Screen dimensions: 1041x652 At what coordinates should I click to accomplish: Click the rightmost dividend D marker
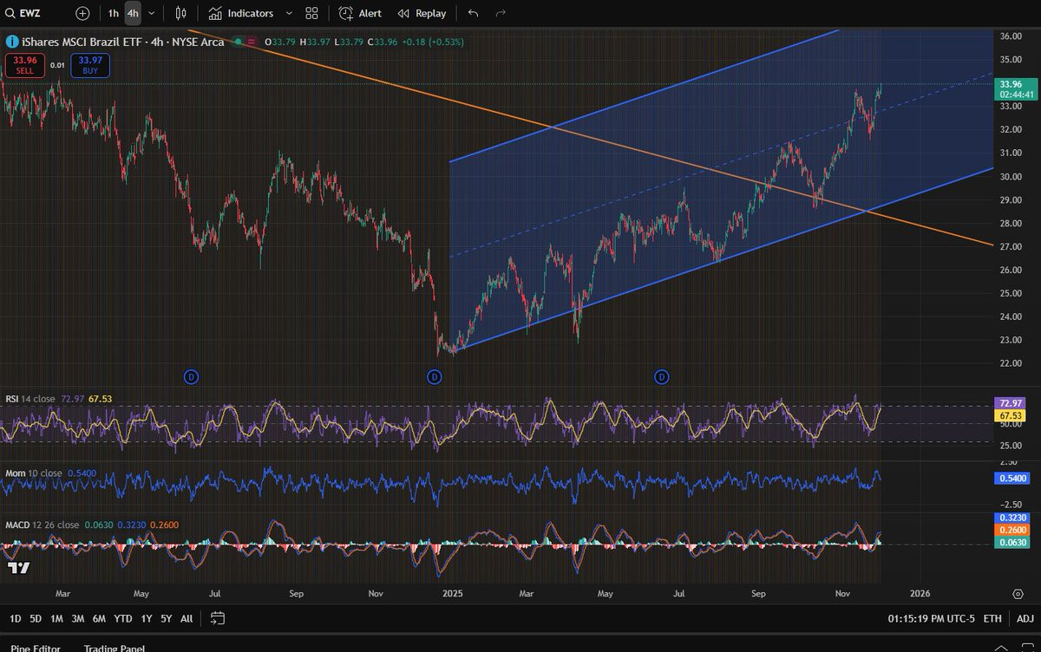pos(662,376)
